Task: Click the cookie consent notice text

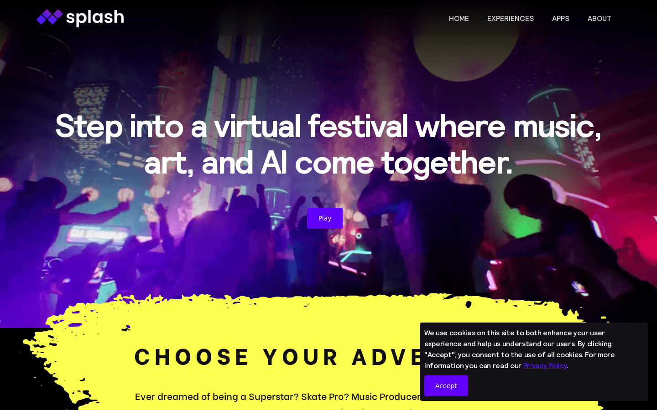Action: coord(520,349)
